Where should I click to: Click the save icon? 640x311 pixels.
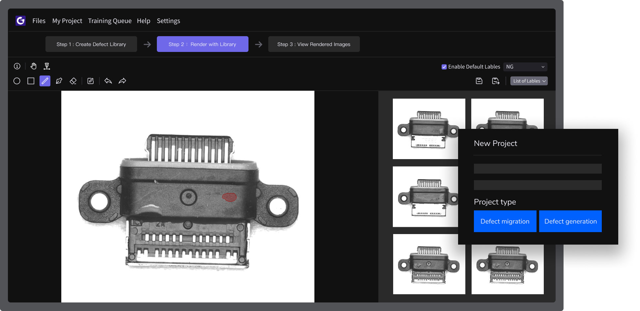pyautogui.click(x=479, y=81)
